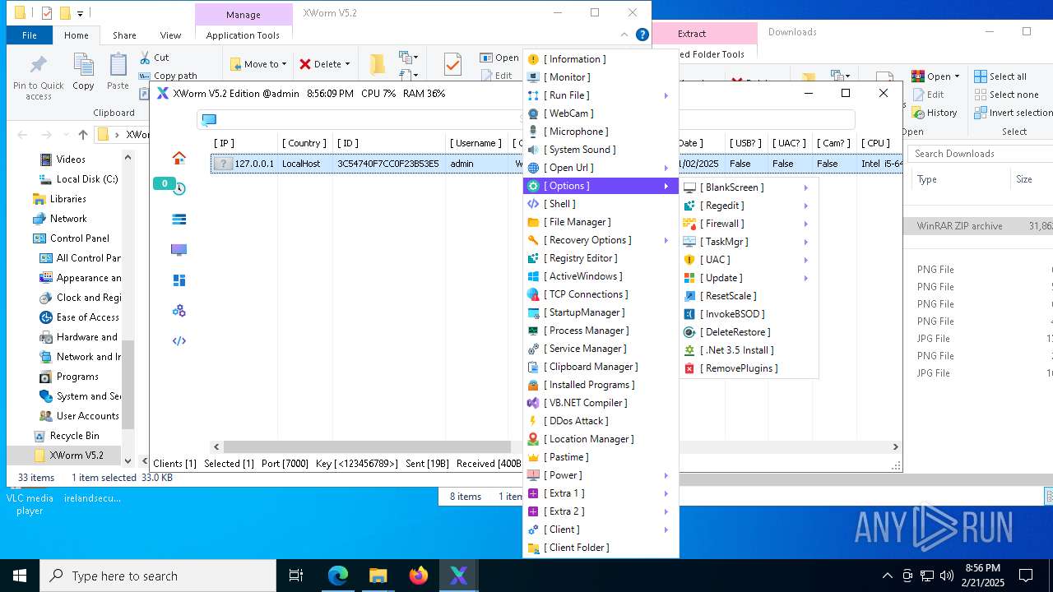Switch to the View ribbon tab
The width and height of the screenshot is (1053, 592).
[x=170, y=35]
